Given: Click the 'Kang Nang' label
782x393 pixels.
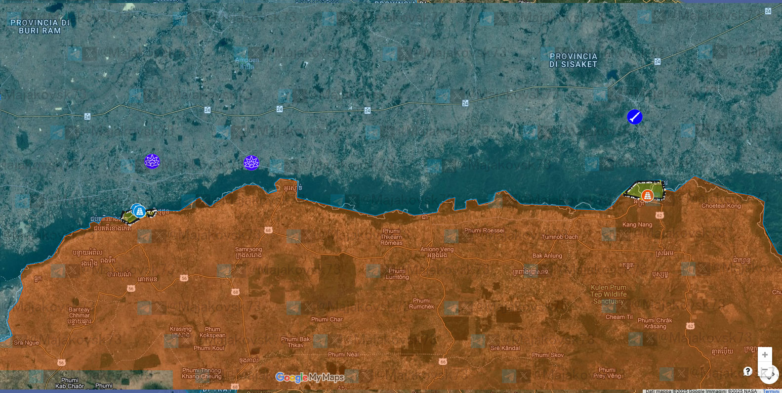Looking at the screenshot, I should pyautogui.click(x=637, y=224).
